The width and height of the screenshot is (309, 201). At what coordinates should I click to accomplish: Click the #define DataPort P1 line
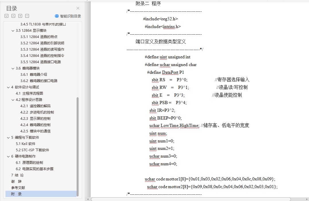click(x=166, y=72)
